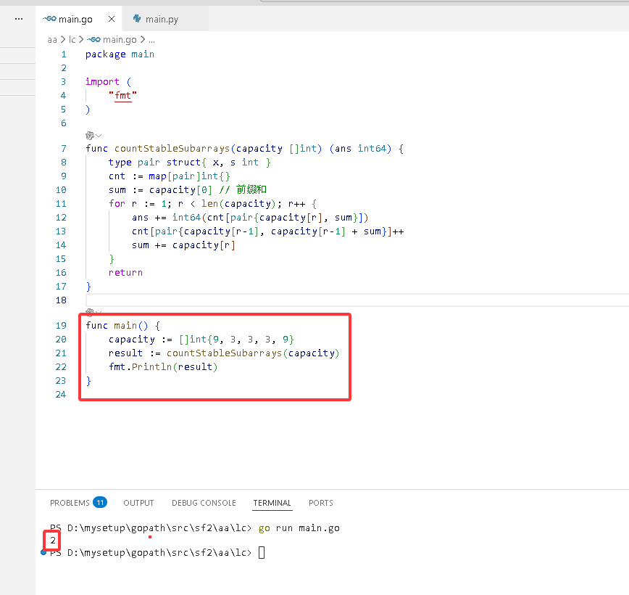
Task: Open the AI code lens above countStableSubarrays
Action: [x=90, y=136]
